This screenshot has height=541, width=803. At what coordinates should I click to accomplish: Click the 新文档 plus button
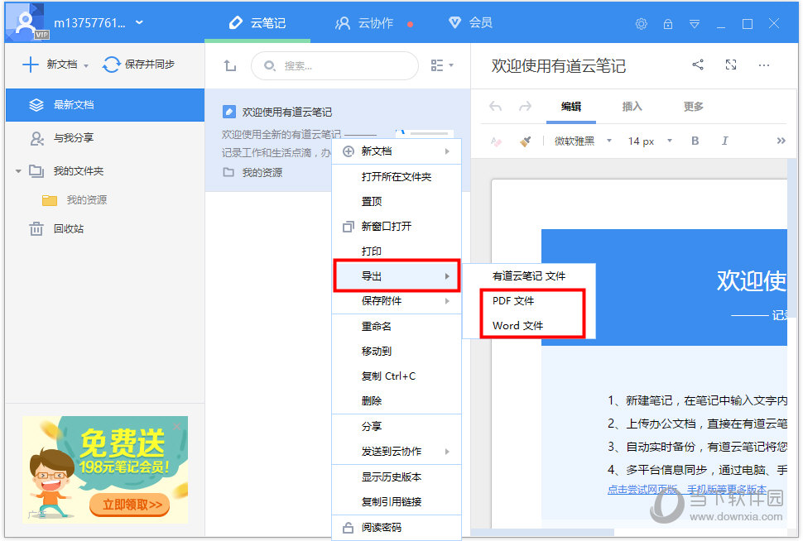point(49,65)
